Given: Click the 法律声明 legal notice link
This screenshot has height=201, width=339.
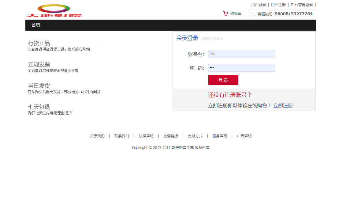Looking at the screenshot, I should (x=146, y=136).
